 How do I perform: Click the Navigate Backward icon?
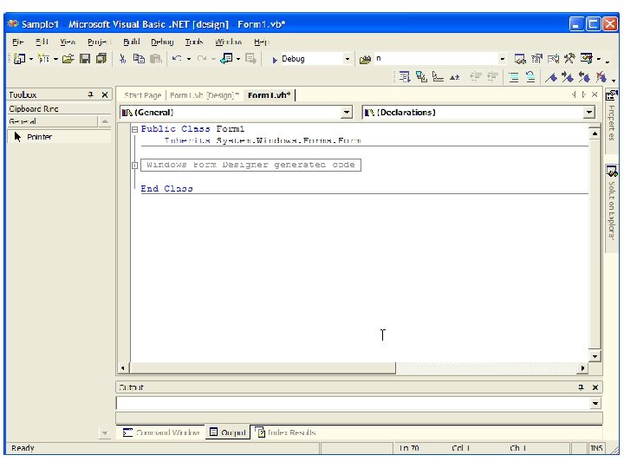coord(226,59)
